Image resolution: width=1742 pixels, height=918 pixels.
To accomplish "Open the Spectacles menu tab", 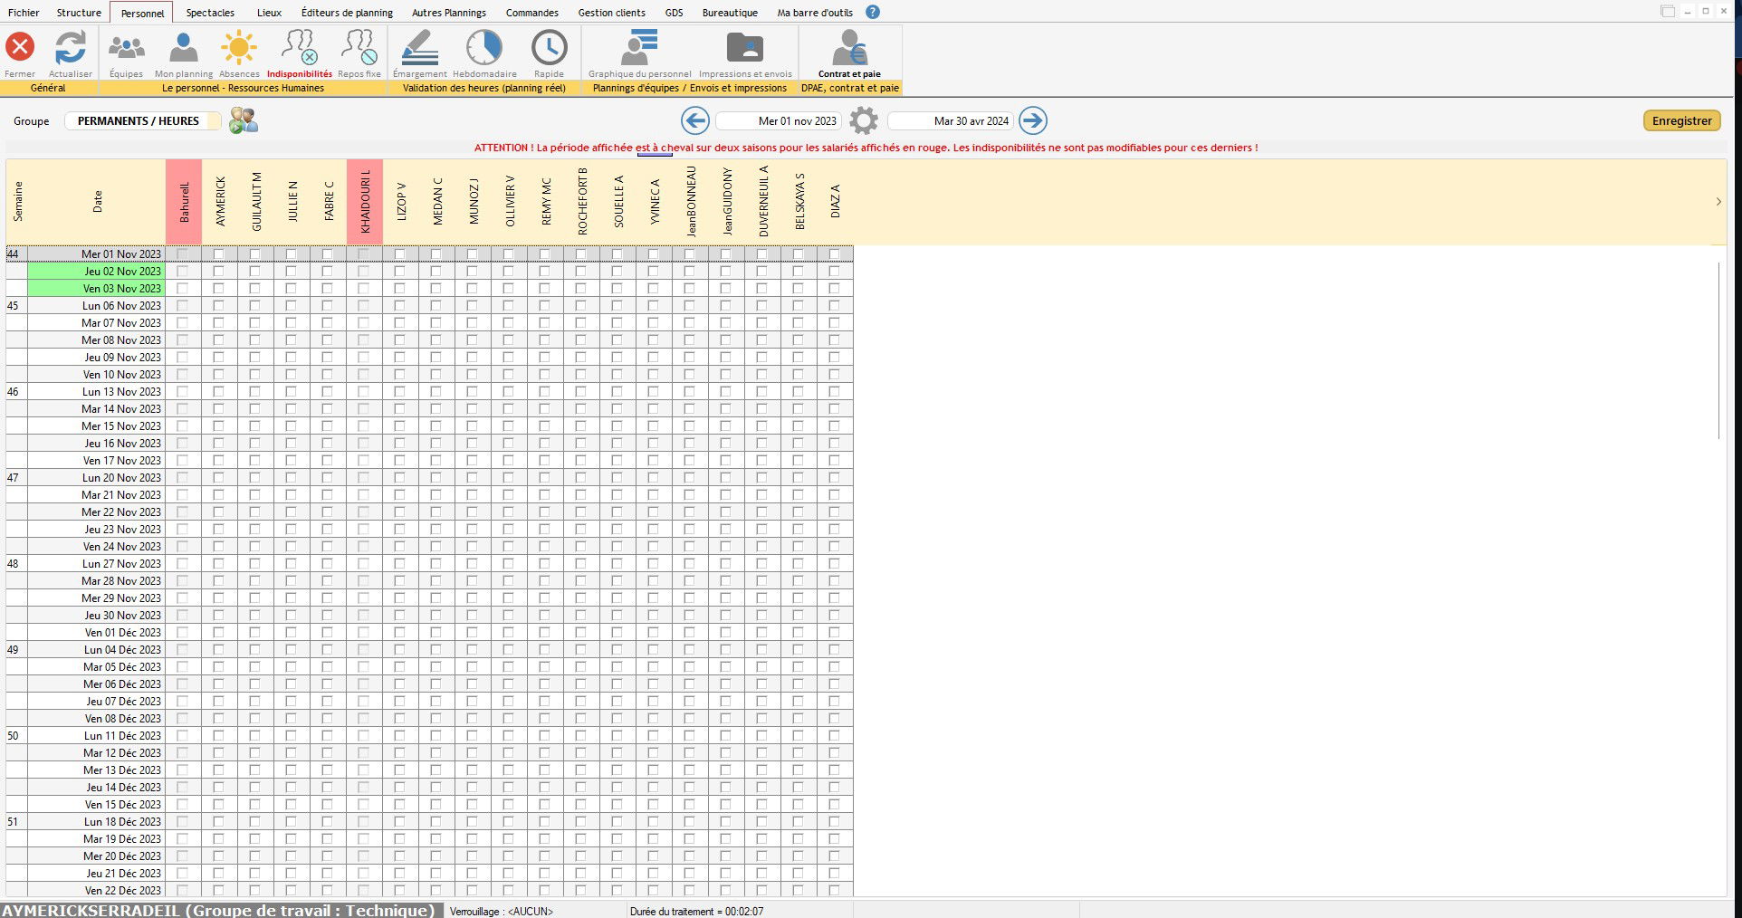I will click(x=210, y=13).
